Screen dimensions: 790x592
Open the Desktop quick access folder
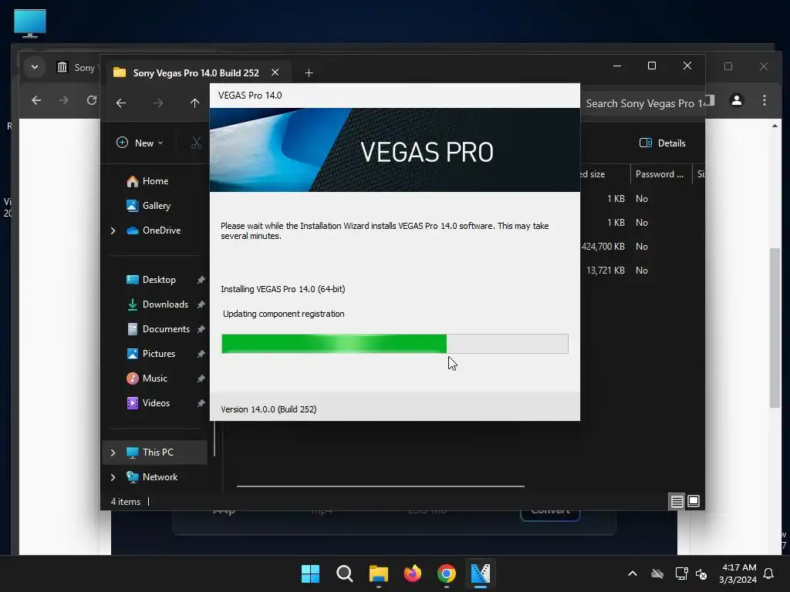(x=159, y=280)
